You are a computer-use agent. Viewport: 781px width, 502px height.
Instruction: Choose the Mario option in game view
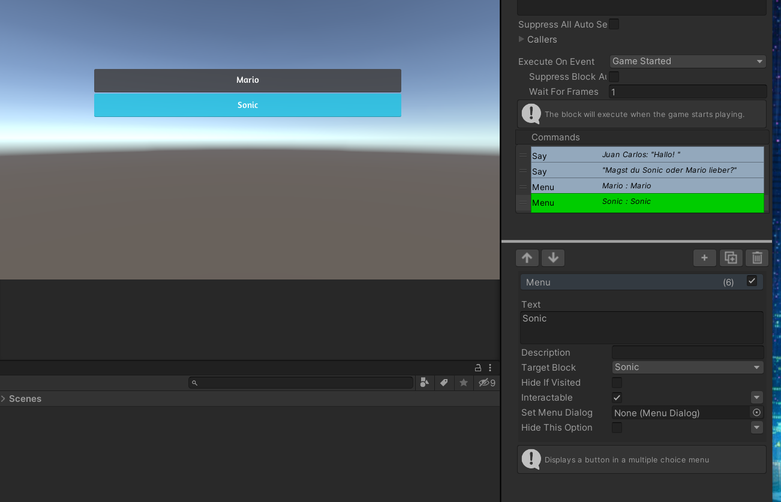coord(247,80)
